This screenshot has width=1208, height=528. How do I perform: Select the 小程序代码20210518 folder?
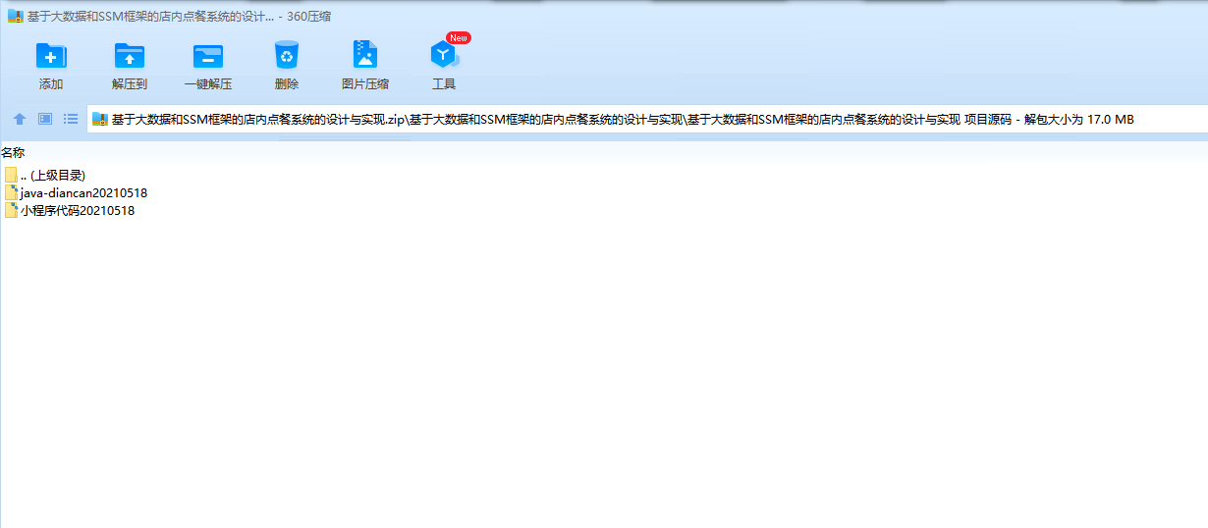pos(69,210)
